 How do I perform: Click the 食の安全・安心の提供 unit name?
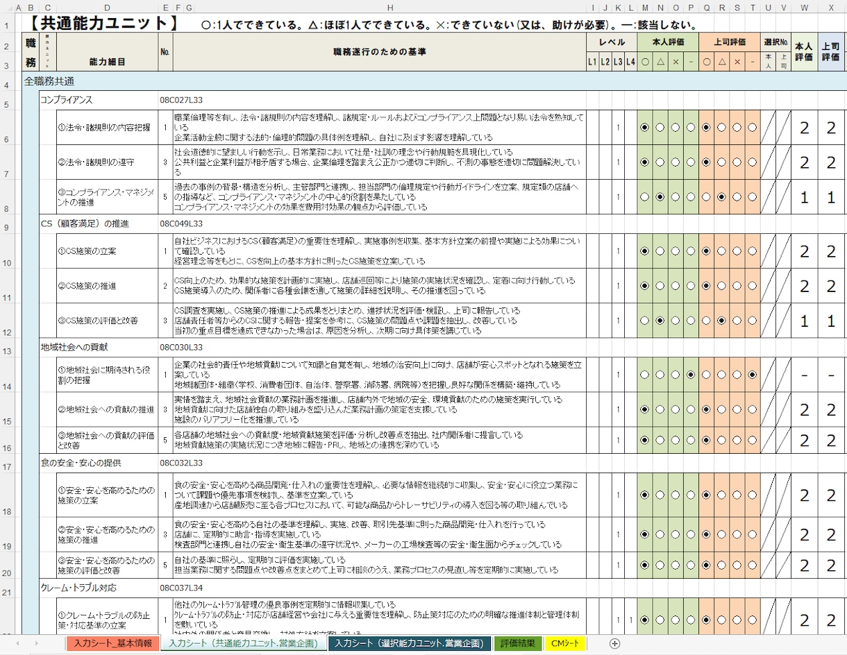pos(81,462)
